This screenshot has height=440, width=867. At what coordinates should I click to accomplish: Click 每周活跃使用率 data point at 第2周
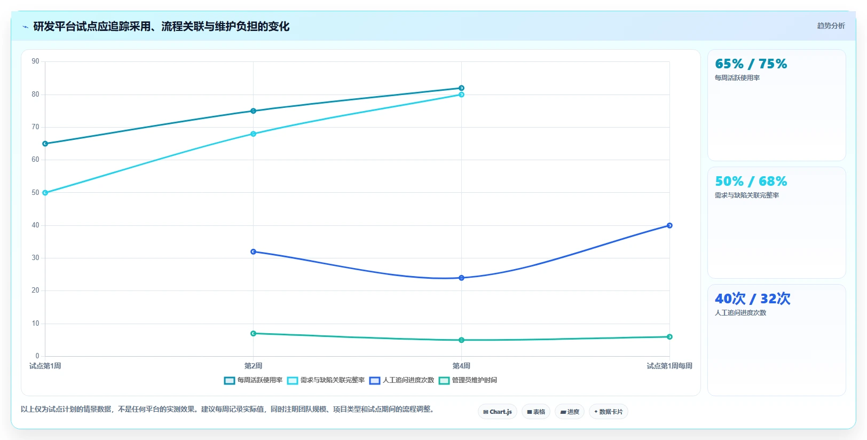253,111
